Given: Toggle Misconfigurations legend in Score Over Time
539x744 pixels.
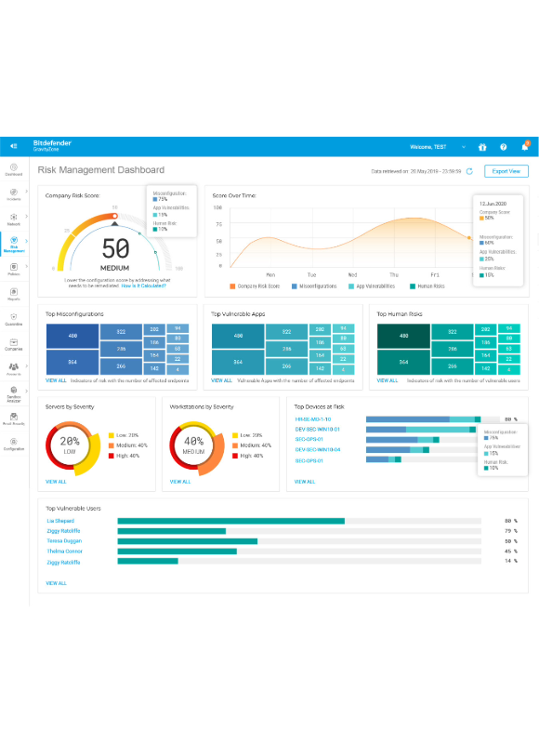Looking at the screenshot, I should click(x=314, y=286).
